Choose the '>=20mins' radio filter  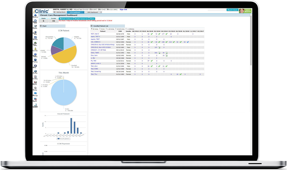(126, 29)
